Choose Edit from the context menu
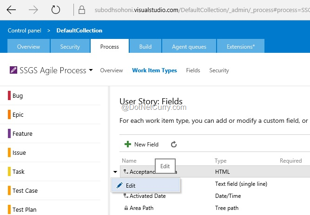 pos(145,185)
